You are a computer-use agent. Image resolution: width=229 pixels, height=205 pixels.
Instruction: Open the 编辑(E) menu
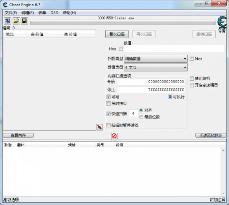point(27,13)
